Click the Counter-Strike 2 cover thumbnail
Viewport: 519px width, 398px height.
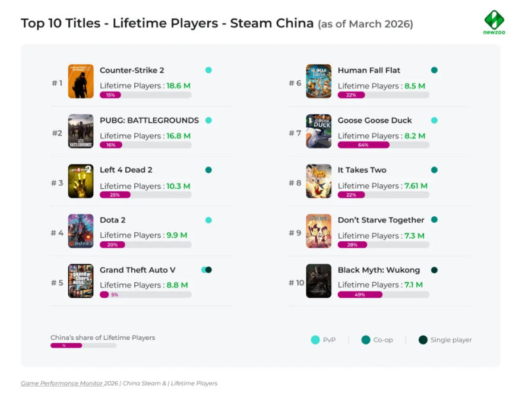(81, 81)
